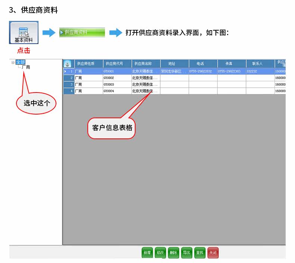
Task: Click the grid corner icon above the row numbers
Action: [68, 64]
